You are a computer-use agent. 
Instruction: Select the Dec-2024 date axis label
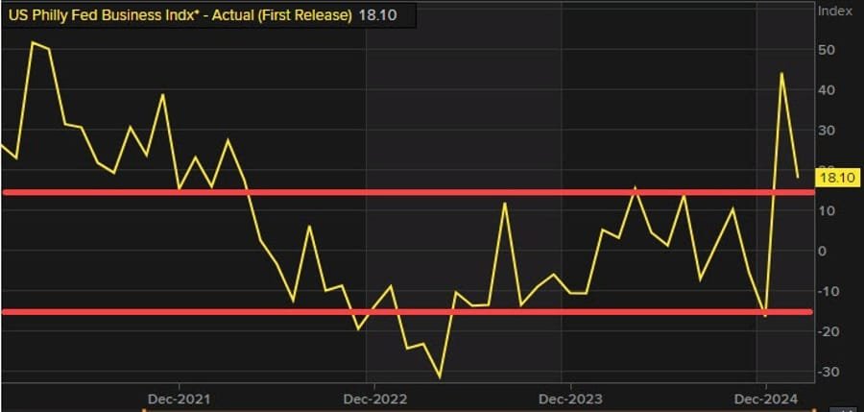pos(764,398)
